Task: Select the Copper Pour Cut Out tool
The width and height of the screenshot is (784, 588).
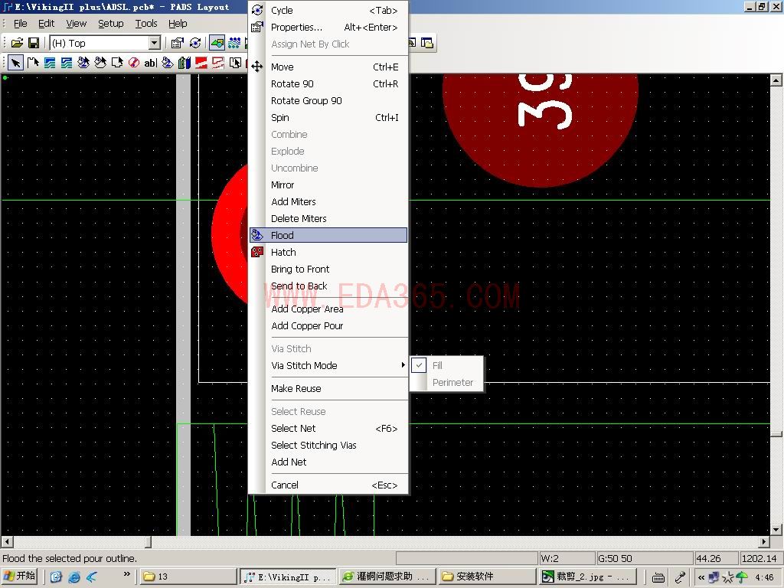Action: tap(100, 63)
